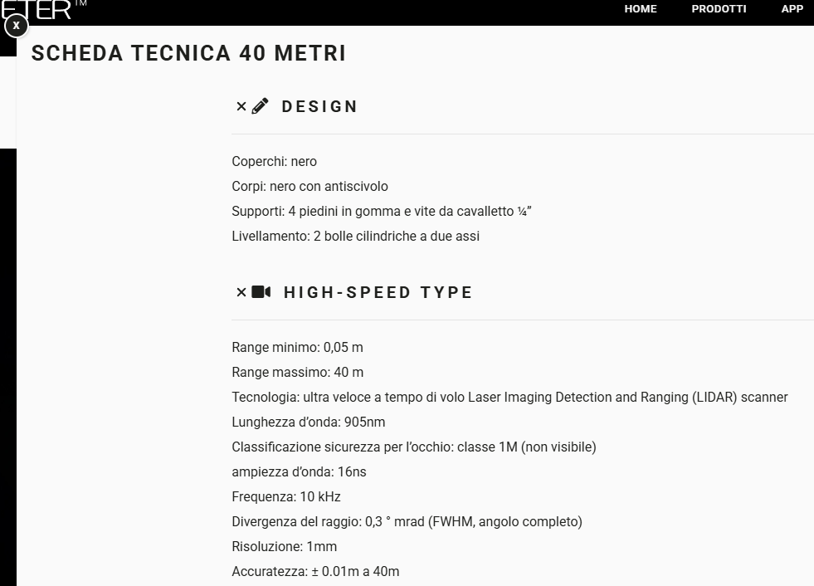
Task: Click the SCHEDA TECNICA 40 METRI title
Action: tap(188, 53)
